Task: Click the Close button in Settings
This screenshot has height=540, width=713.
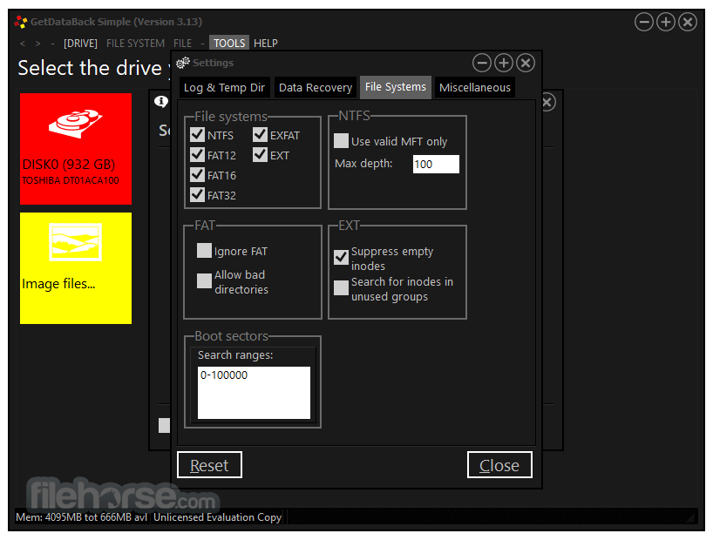Action: pyautogui.click(x=499, y=465)
